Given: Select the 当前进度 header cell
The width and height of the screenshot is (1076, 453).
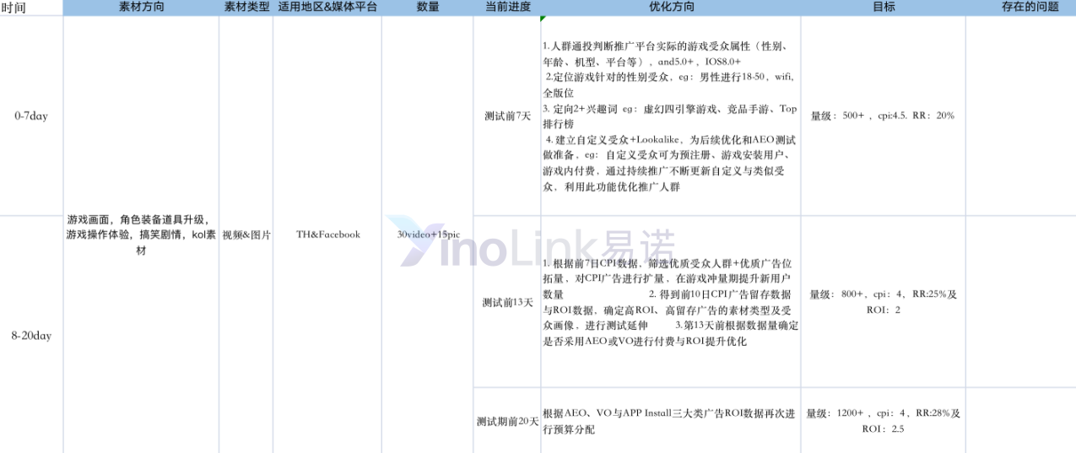Looking at the screenshot, I should (x=506, y=7).
